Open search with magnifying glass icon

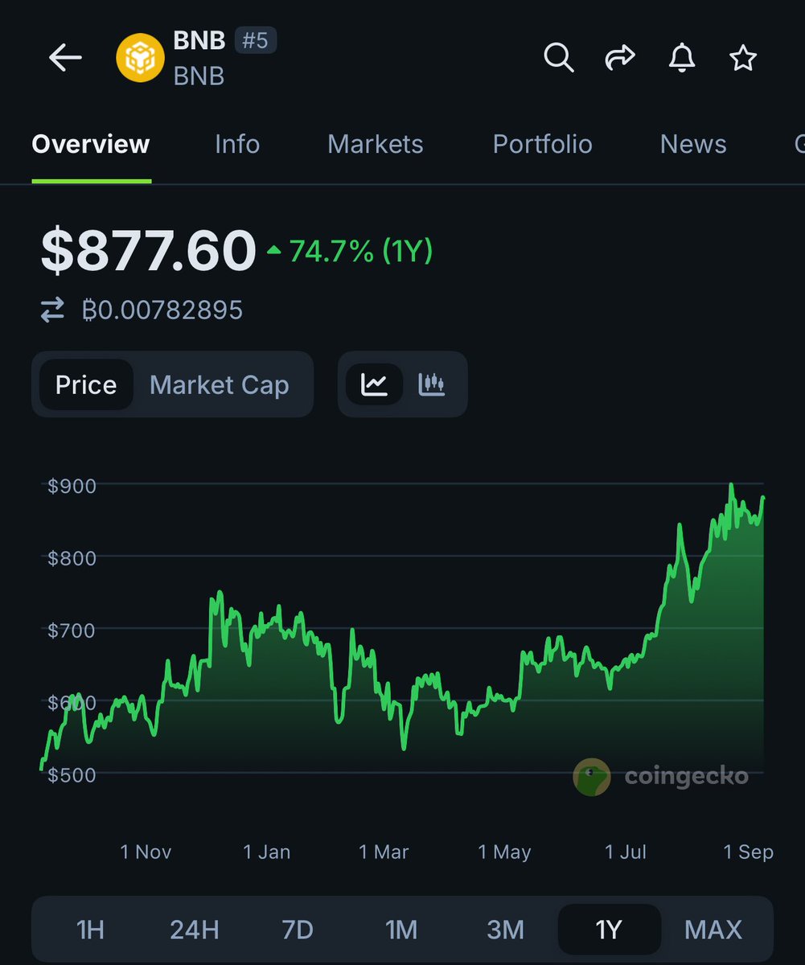pyautogui.click(x=558, y=58)
